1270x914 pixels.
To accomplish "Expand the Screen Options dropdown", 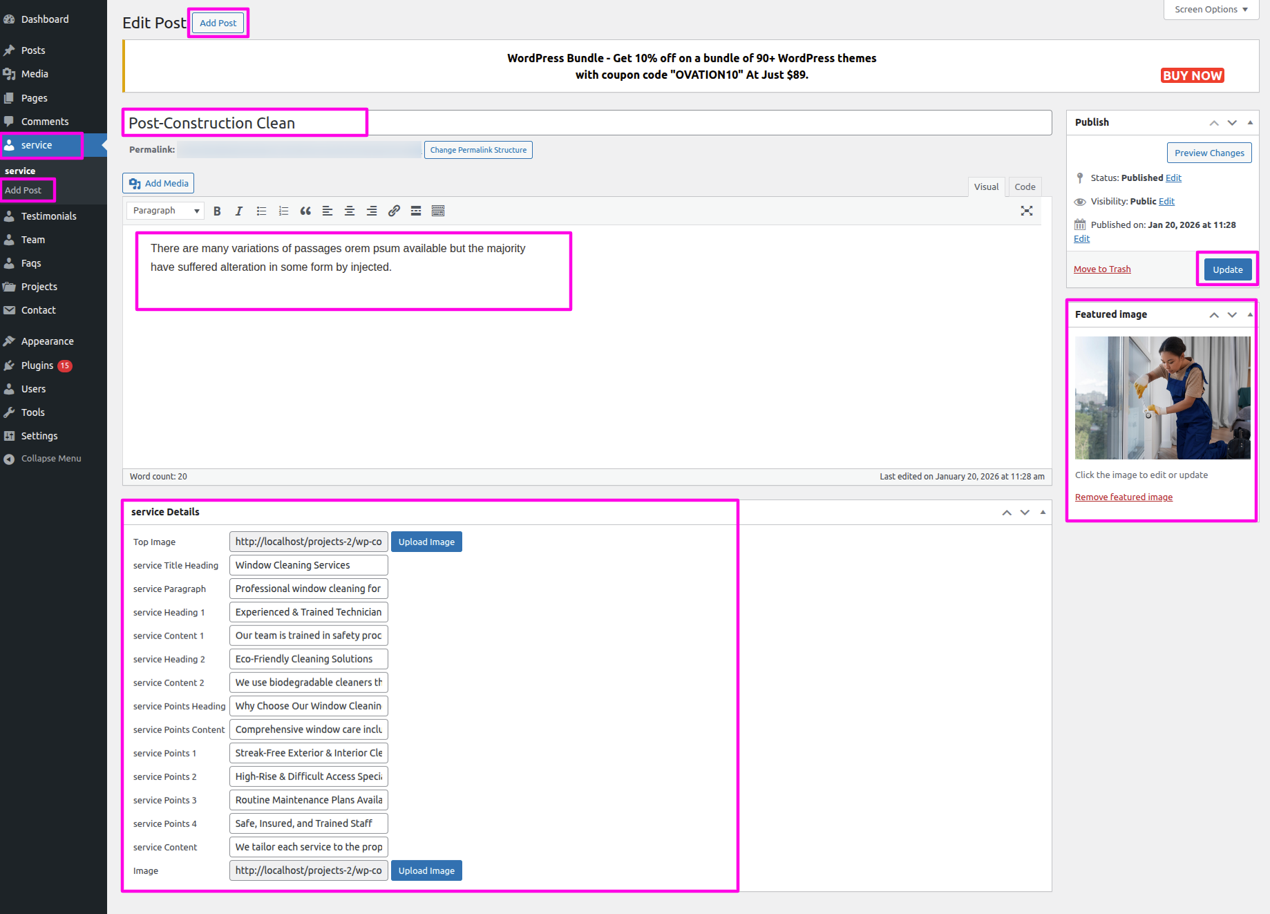I will (x=1211, y=10).
